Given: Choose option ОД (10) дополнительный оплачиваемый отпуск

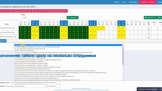Looking at the screenshot, I should (x=68, y=69).
